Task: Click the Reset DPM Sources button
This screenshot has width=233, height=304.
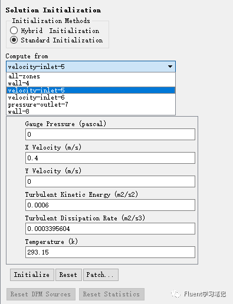Action: tap(41, 294)
